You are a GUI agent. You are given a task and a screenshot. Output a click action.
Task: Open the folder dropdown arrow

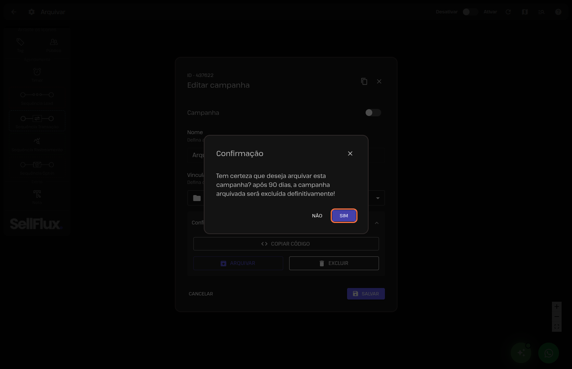[377, 198]
